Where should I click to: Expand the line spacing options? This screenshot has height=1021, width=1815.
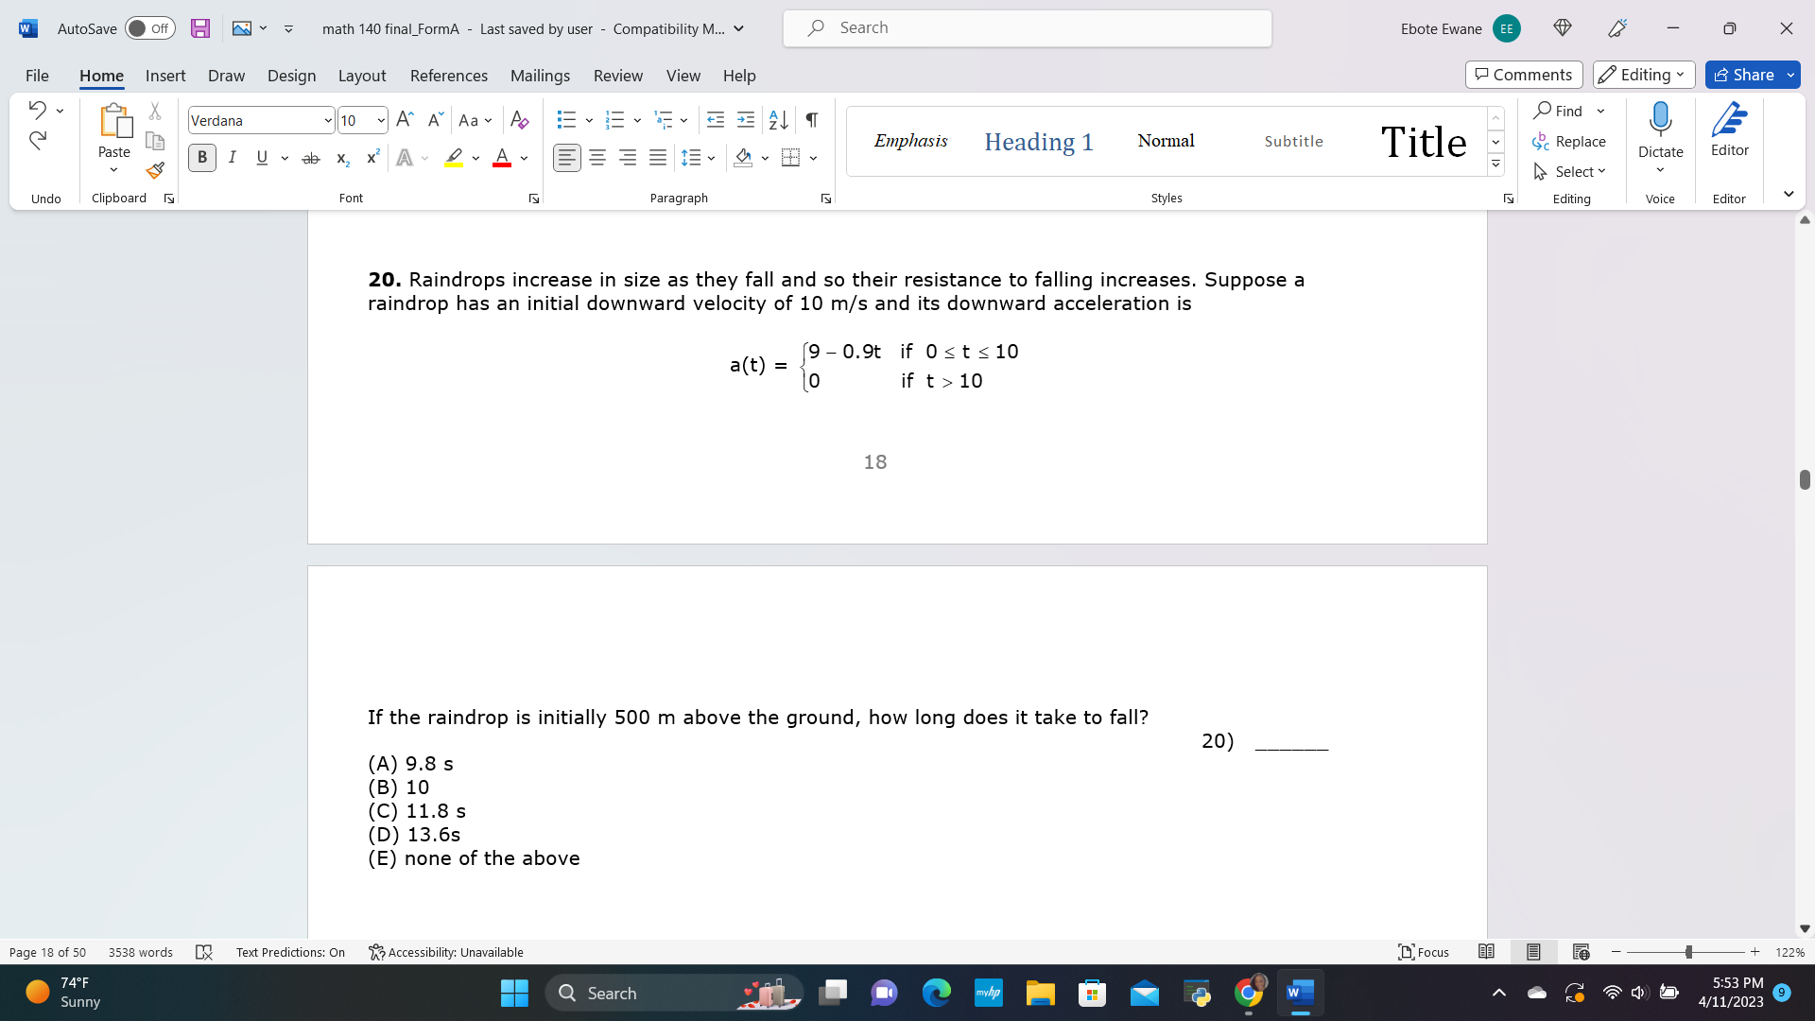coord(711,158)
